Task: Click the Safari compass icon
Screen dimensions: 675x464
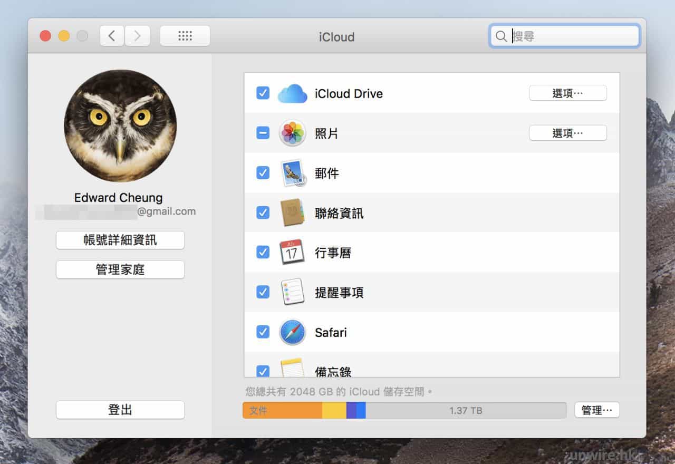Action: pyautogui.click(x=292, y=332)
